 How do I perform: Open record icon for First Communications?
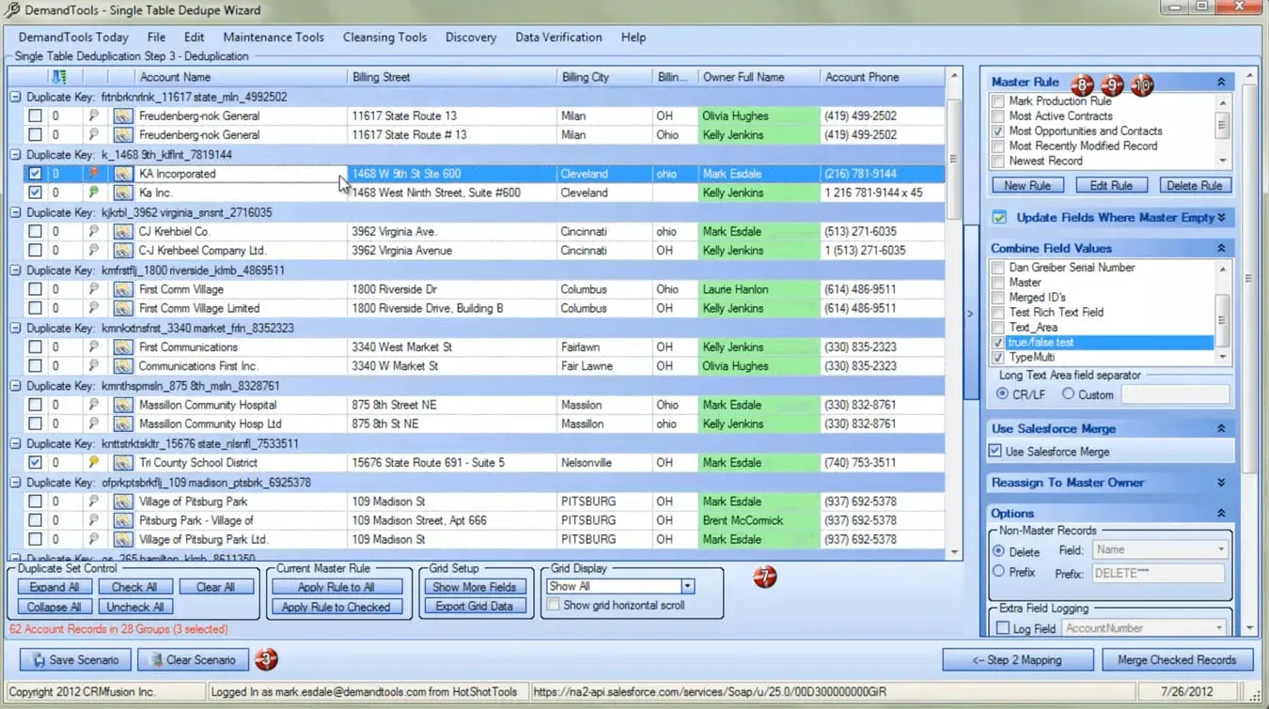[x=122, y=347]
